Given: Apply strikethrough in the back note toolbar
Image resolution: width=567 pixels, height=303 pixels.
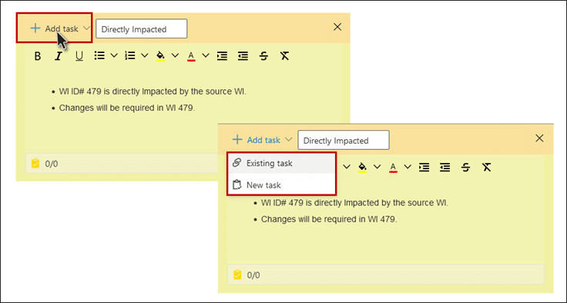Looking at the screenshot, I should (264, 56).
